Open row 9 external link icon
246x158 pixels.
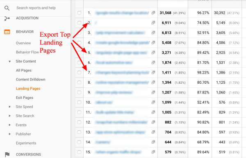pyautogui.click(x=153, y=92)
